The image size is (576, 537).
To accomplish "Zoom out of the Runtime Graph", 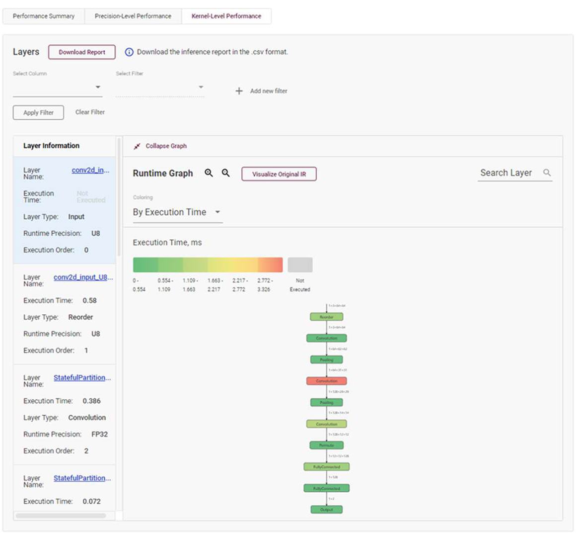I will coord(226,173).
